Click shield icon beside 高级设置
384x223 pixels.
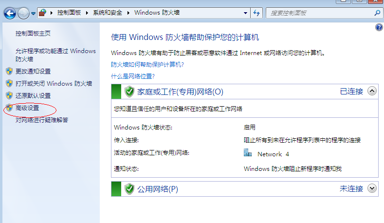(x=9, y=108)
